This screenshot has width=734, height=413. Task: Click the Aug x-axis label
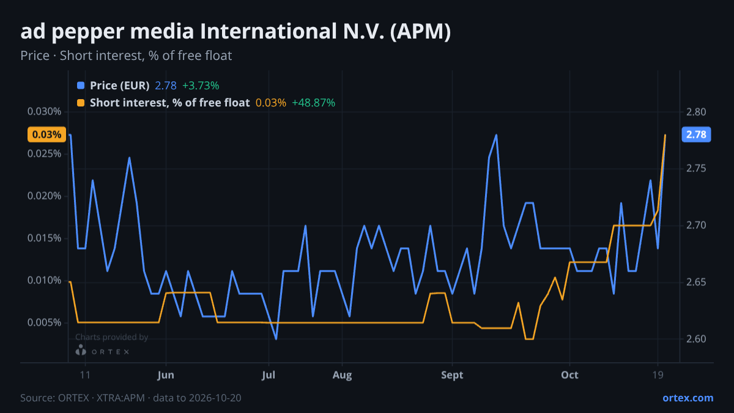343,375
